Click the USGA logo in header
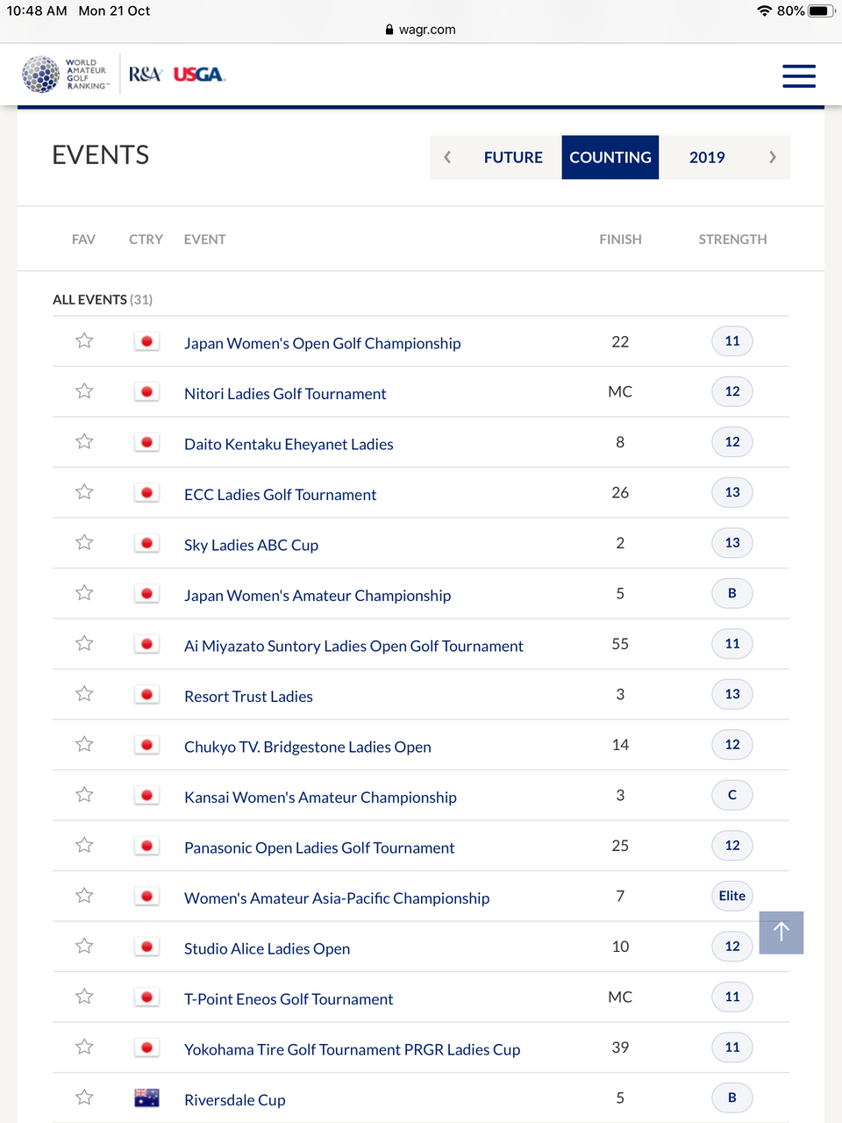The image size is (842, 1123). [199, 75]
